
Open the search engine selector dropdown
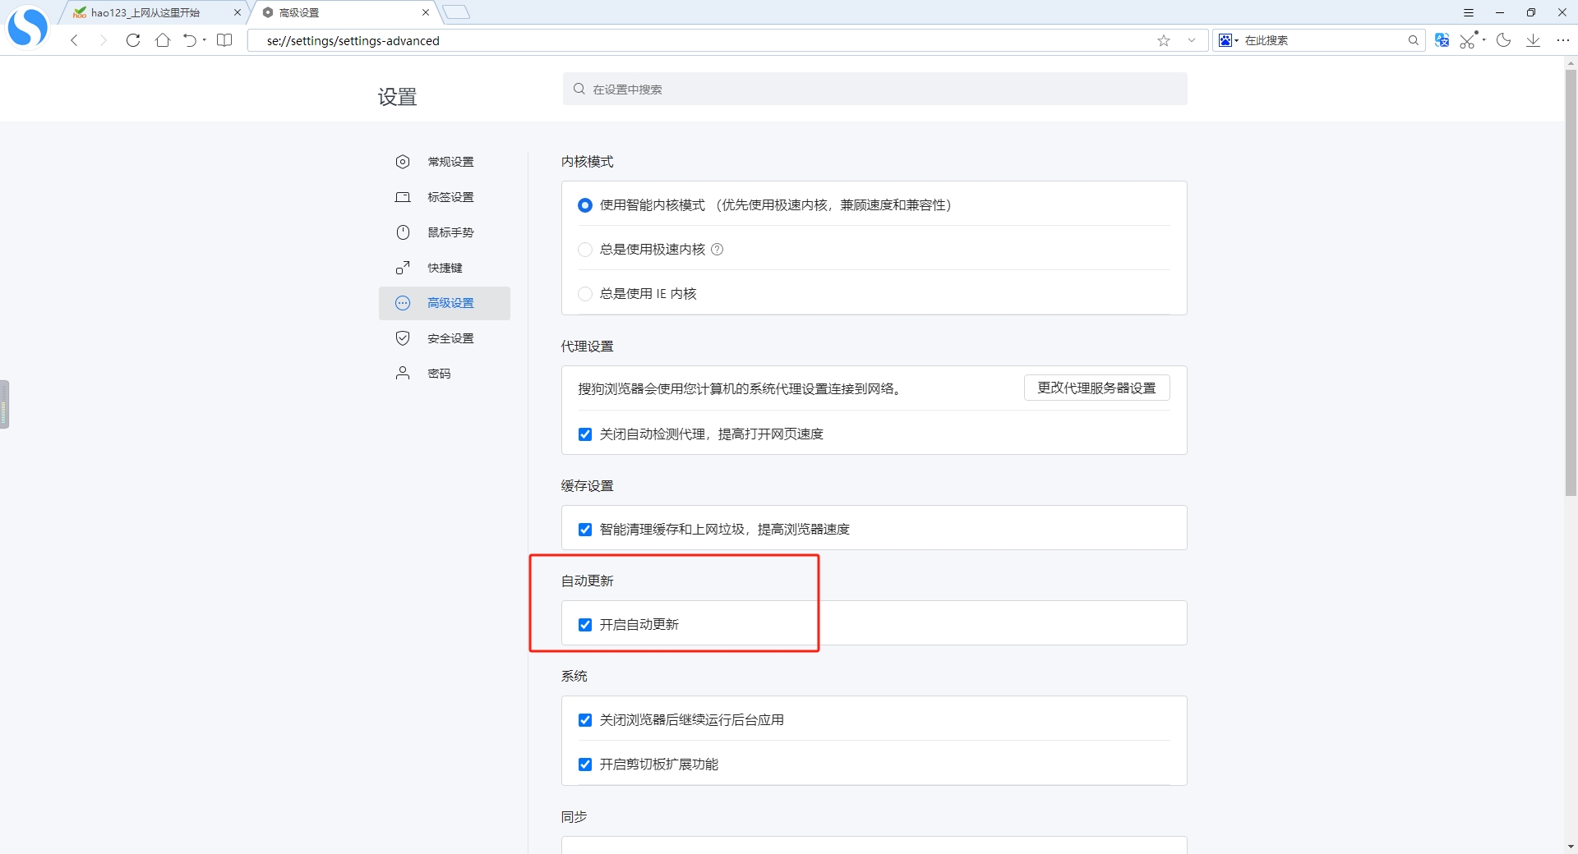pos(1229,40)
